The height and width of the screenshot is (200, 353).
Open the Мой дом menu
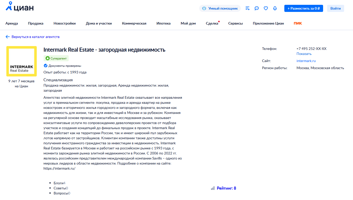(x=188, y=23)
